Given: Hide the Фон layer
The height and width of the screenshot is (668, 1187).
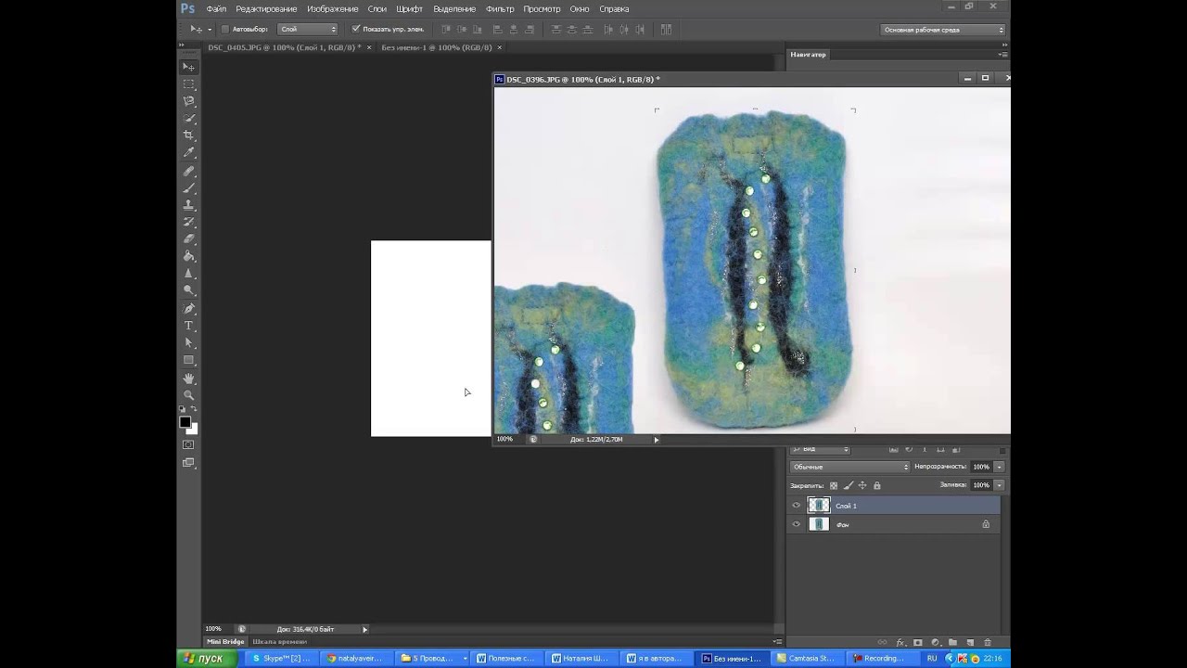Looking at the screenshot, I should pos(796,524).
